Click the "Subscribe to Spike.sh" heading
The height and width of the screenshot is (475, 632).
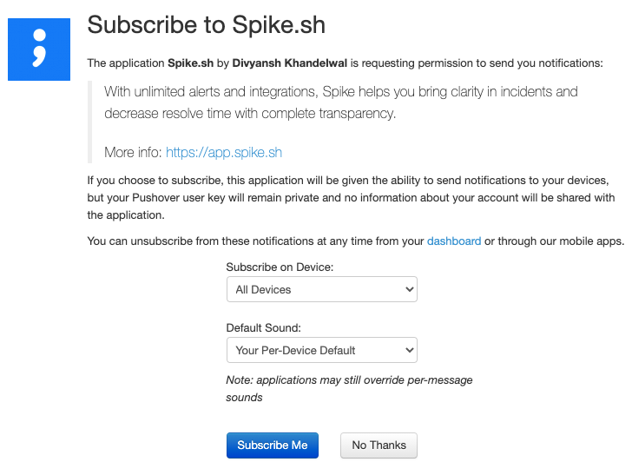(x=206, y=24)
